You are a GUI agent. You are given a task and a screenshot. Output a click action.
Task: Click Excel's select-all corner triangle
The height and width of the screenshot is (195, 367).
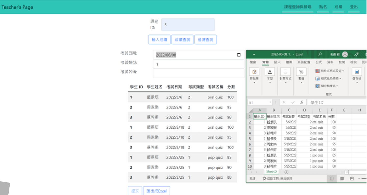tap(251, 111)
